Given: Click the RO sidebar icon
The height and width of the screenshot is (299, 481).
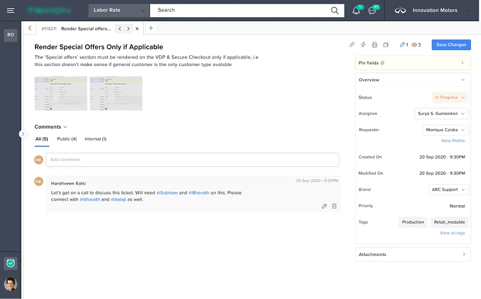Looking at the screenshot, I should tap(11, 35).
